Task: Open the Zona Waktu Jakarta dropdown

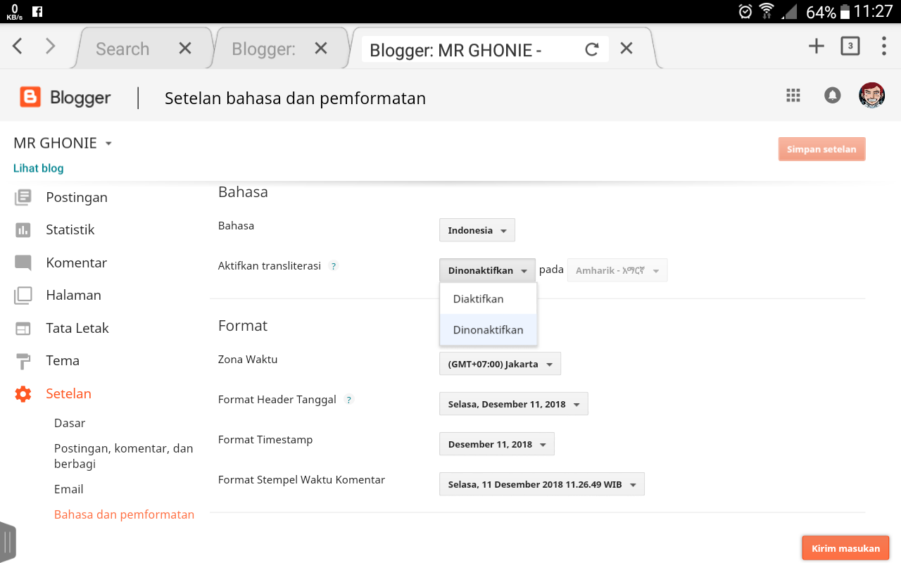Action: 500,364
